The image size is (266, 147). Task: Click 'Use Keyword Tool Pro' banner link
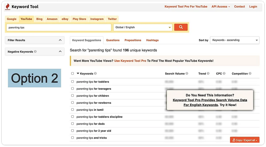point(130,61)
